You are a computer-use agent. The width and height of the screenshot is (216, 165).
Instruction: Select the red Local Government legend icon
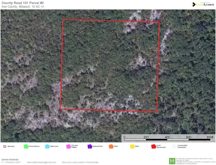(x=154, y=146)
